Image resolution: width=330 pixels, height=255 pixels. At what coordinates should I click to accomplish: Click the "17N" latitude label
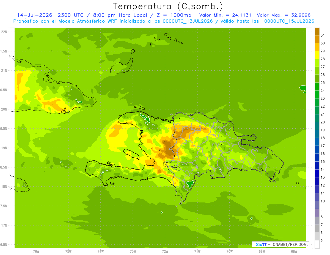click(x=4, y=225)
